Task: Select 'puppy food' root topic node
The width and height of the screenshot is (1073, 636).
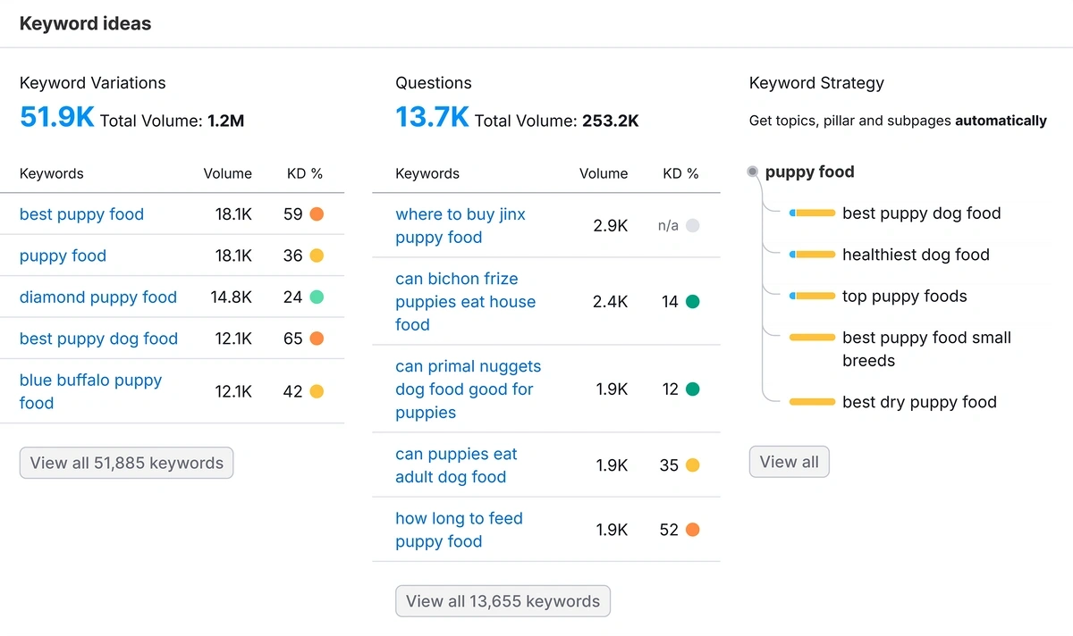Action: [810, 172]
